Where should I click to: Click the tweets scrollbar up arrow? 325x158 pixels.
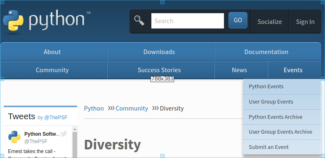(75, 129)
